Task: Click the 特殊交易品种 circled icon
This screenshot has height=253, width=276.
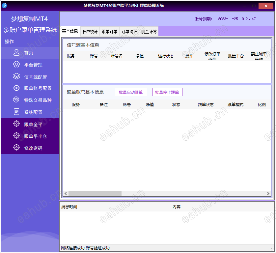Action: (x=16, y=99)
